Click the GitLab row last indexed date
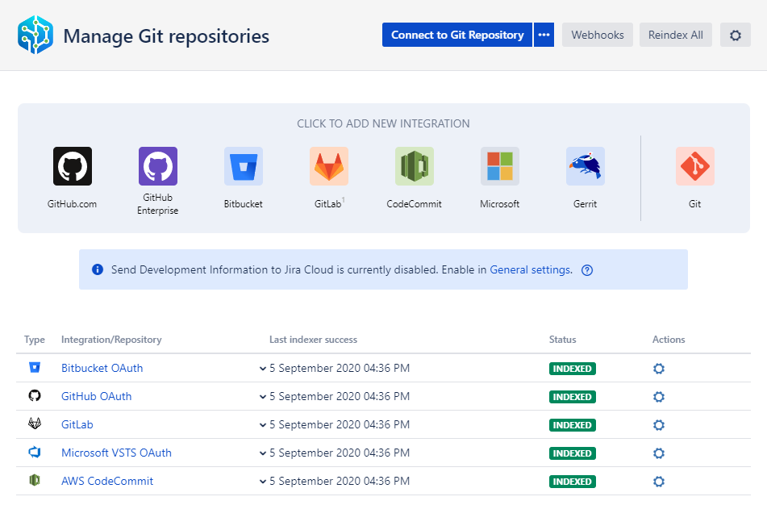 340,425
